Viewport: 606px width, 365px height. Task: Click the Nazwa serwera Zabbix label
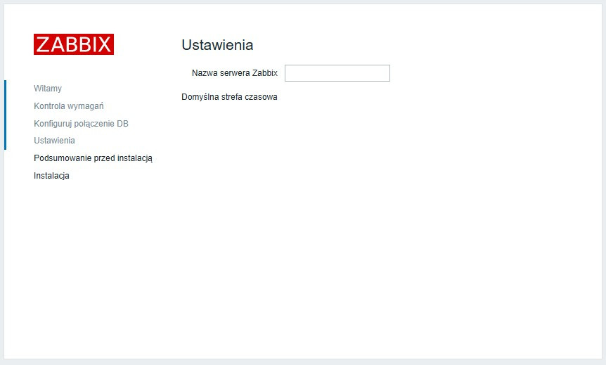(x=234, y=73)
